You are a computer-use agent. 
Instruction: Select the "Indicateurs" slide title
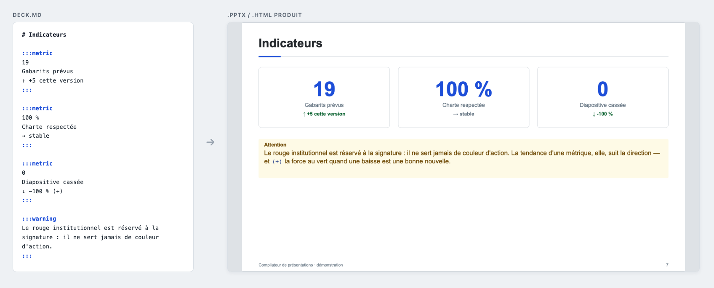click(x=290, y=43)
